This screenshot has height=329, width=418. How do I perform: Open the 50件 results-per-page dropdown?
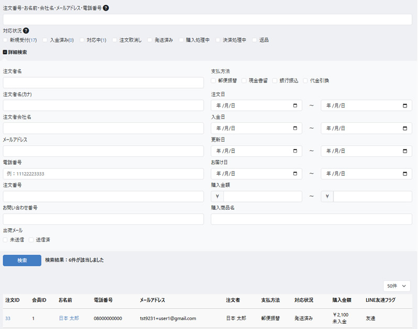point(397,286)
